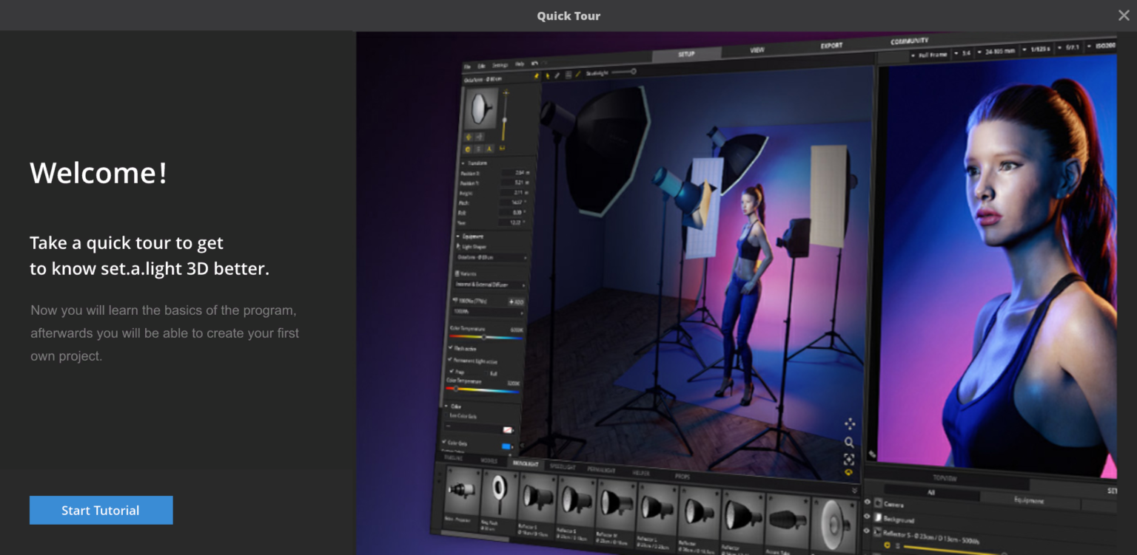Select the pointer tool in the top toolbar

(x=548, y=75)
